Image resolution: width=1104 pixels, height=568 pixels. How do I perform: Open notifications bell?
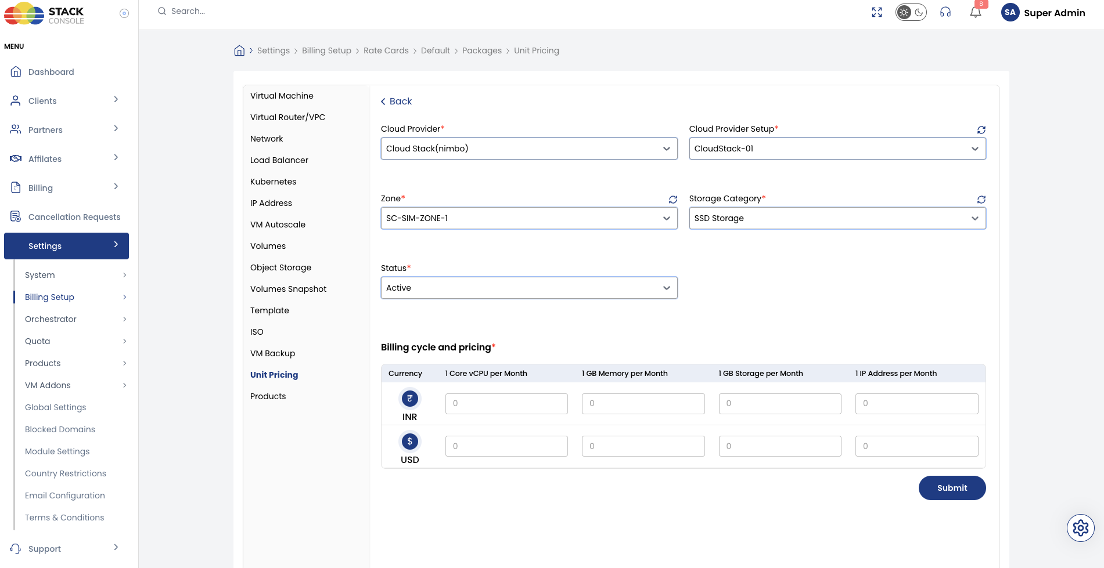tap(976, 12)
